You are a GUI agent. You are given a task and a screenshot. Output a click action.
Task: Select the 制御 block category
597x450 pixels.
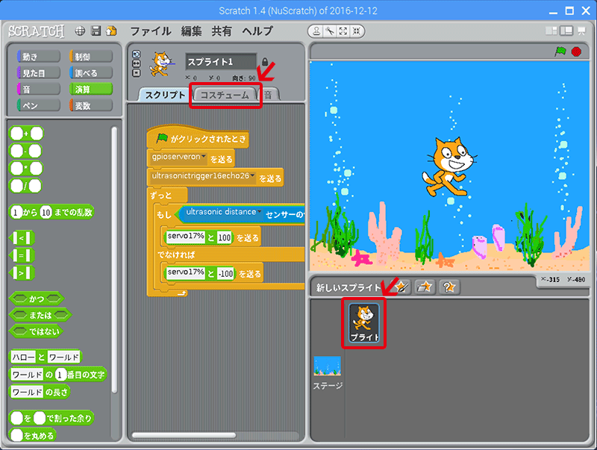[x=90, y=57]
